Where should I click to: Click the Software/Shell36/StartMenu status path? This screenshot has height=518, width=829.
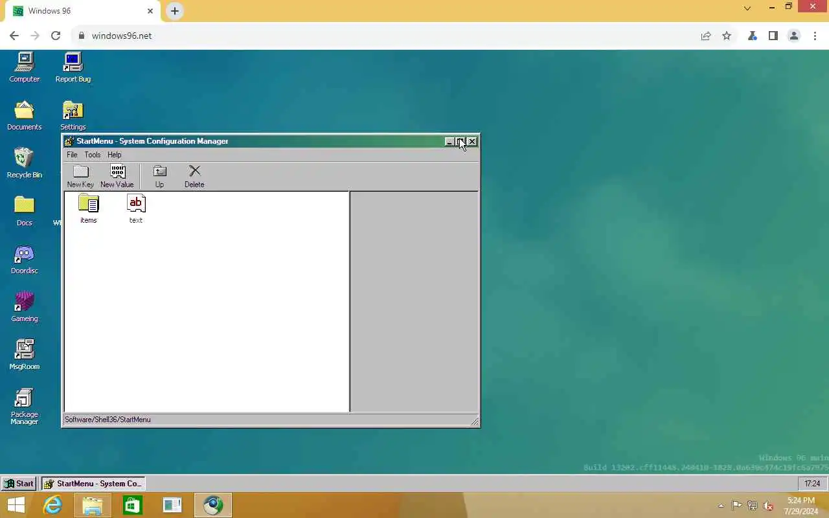[108, 420]
